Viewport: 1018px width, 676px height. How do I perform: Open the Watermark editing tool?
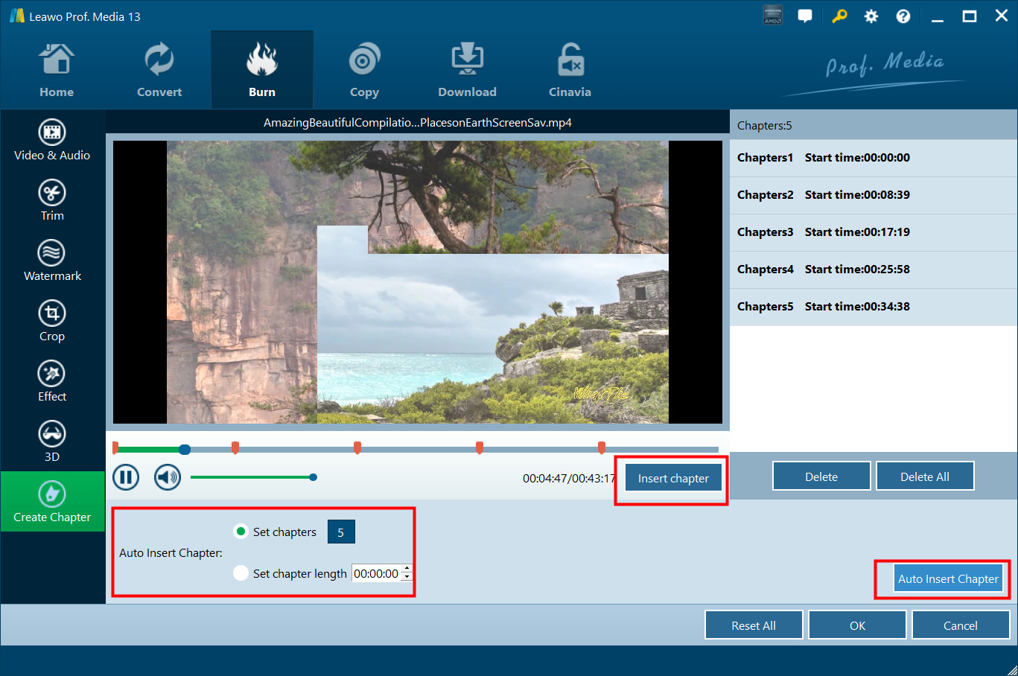coord(52,261)
